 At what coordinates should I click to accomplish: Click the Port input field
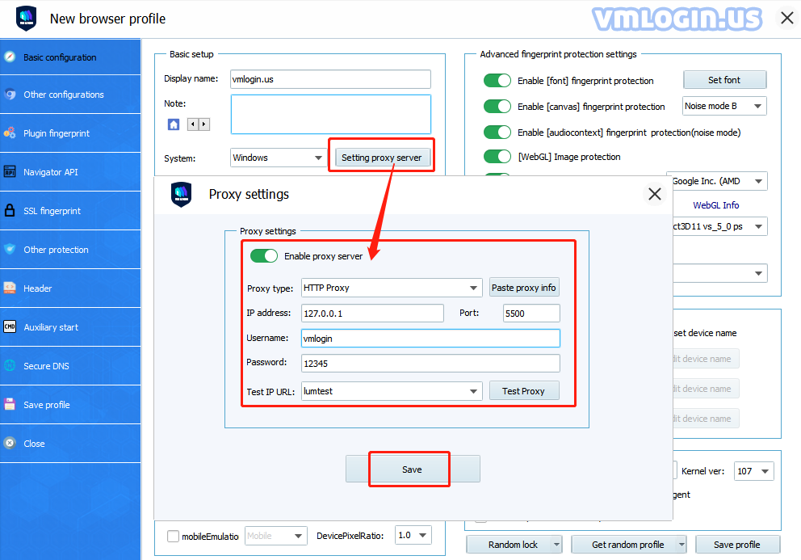pos(531,313)
